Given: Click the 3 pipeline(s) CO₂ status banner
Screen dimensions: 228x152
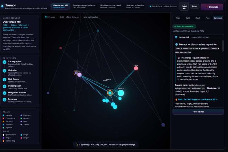Looking at the screenshot, I should coord(106,145).
